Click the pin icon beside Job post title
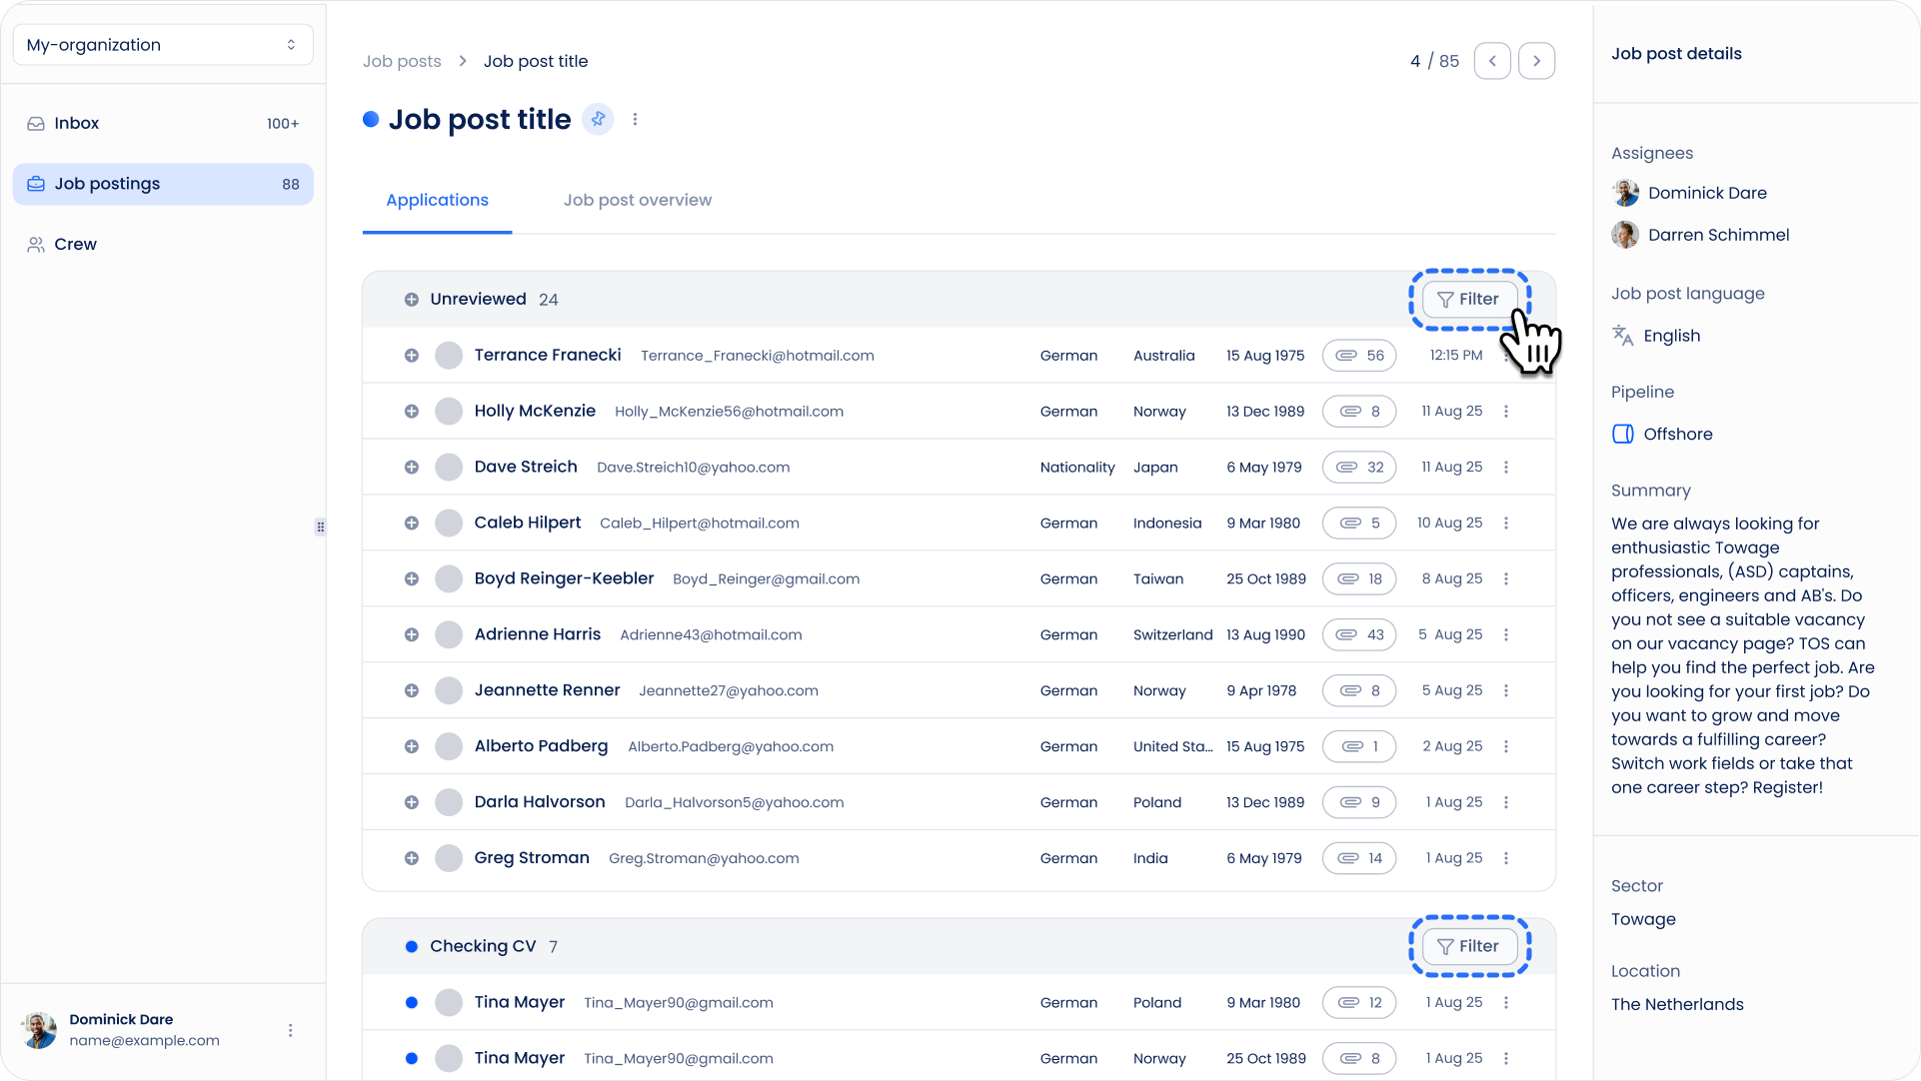Image resolution: width=1921 pixels, height=1081 pixels. click(598, 119)
